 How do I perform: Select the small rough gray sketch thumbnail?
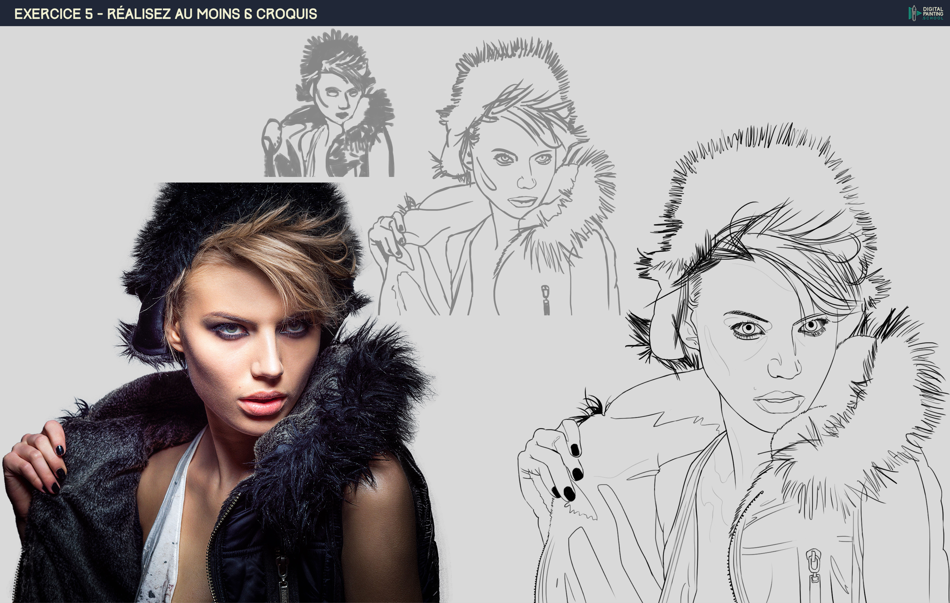pyautogui.click(x=328, y=103)
